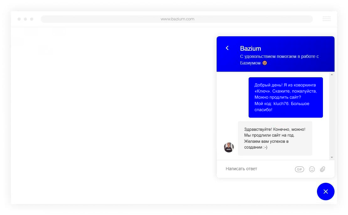The image size is (348, 215).
Task: Open the GIF picker in chat
Action: (299, 169)
